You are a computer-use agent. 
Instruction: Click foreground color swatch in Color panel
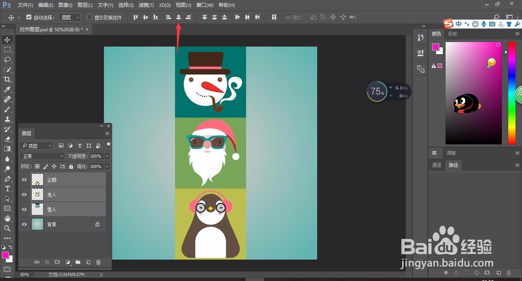click(x=435, y=47)
